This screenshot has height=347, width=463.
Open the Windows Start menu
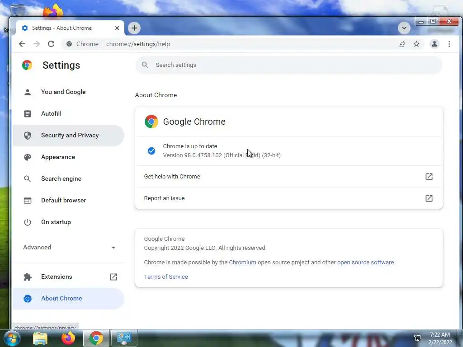[12, 338]
